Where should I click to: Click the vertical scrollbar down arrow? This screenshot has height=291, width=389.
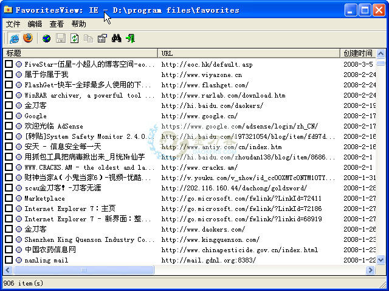point(380,260)
